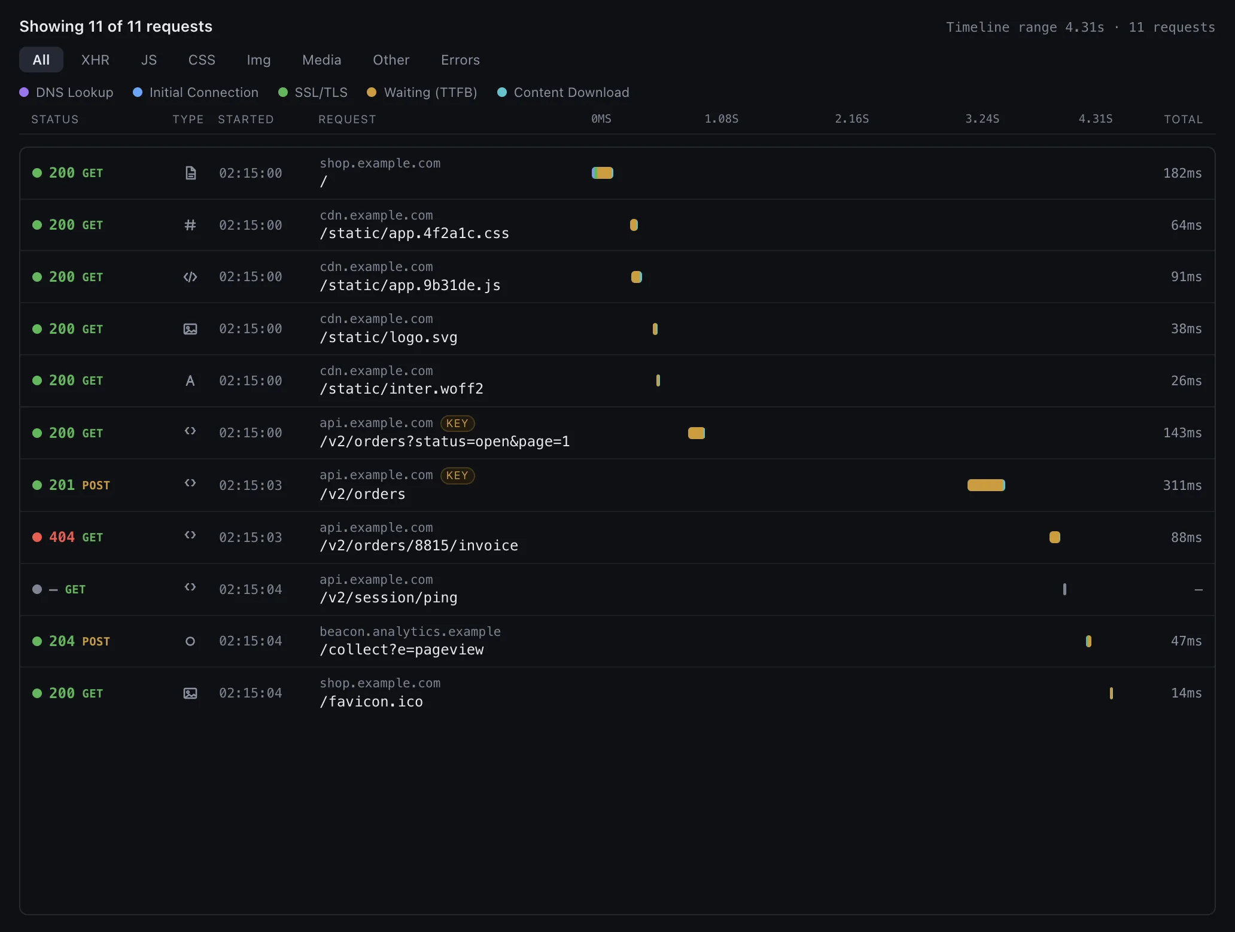Click the Waiting (TTFB) orange legend dot
Viewport: 1235px width, 932px height.
pyautogui.click(x=372, y=92)
